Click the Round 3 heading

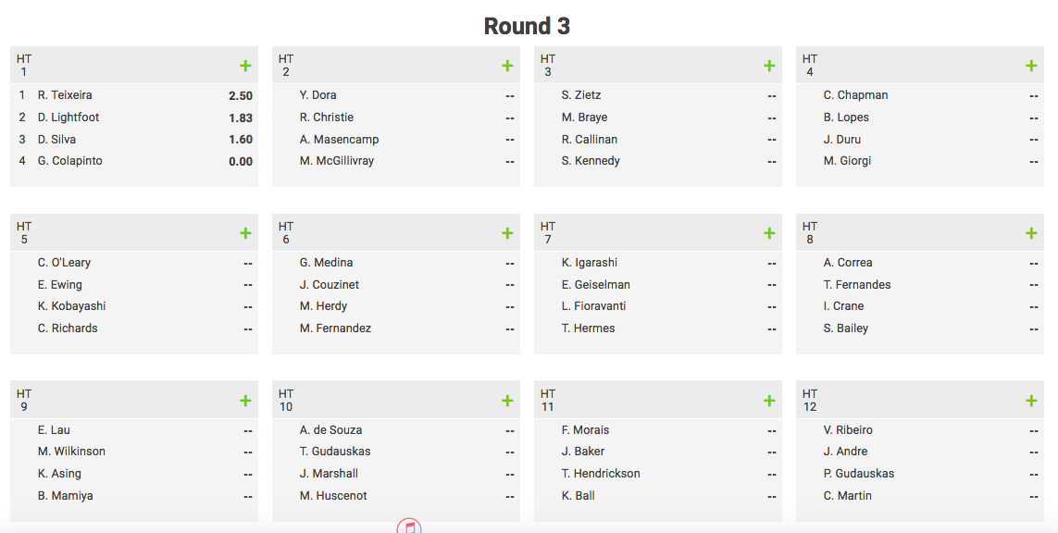click(x=527, y=26)
